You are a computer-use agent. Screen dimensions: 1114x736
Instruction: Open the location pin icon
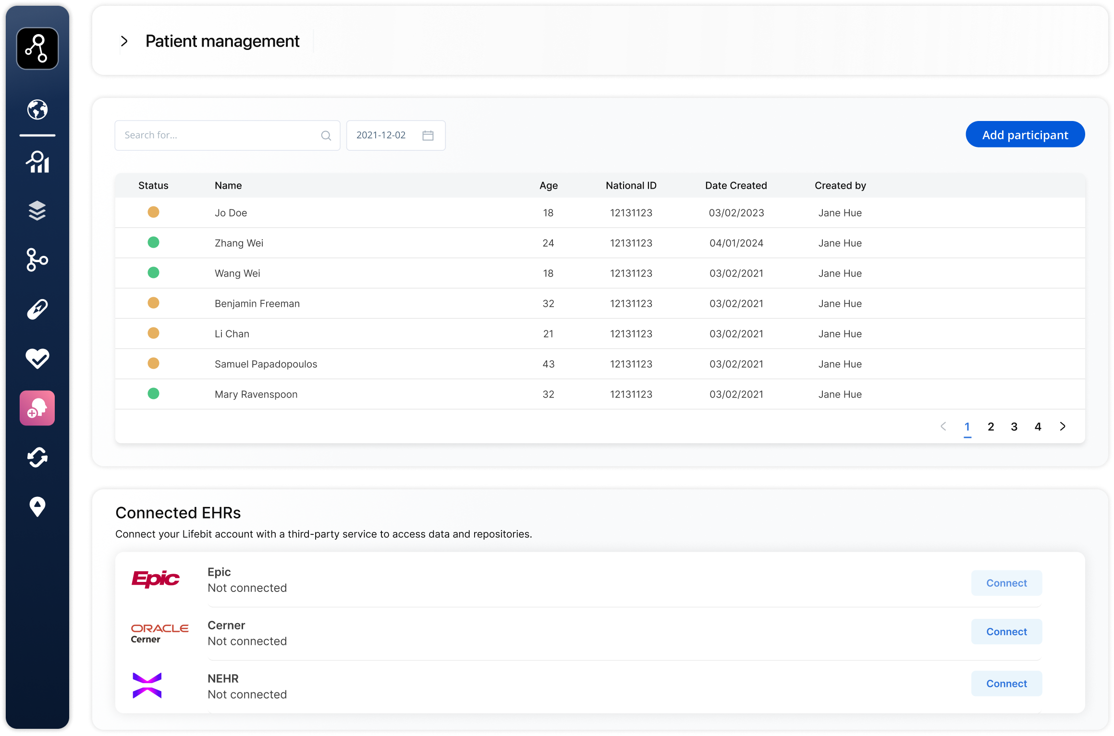pyautogui.click(x=37, y=507)
